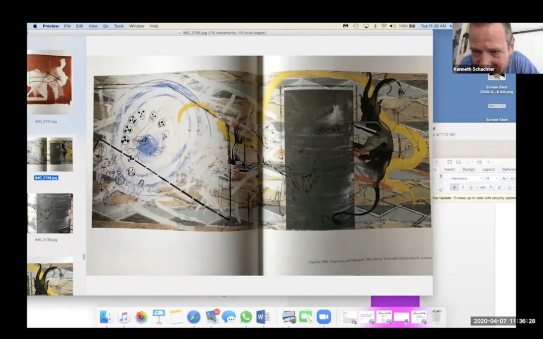543x339 pixels.
Task: Switch to Microsoft Word in the dock
Action: click(x=263, y=317)
